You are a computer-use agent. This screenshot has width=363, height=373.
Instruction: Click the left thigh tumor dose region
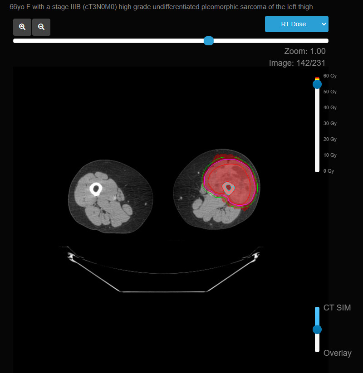click(x=231, y=181)
